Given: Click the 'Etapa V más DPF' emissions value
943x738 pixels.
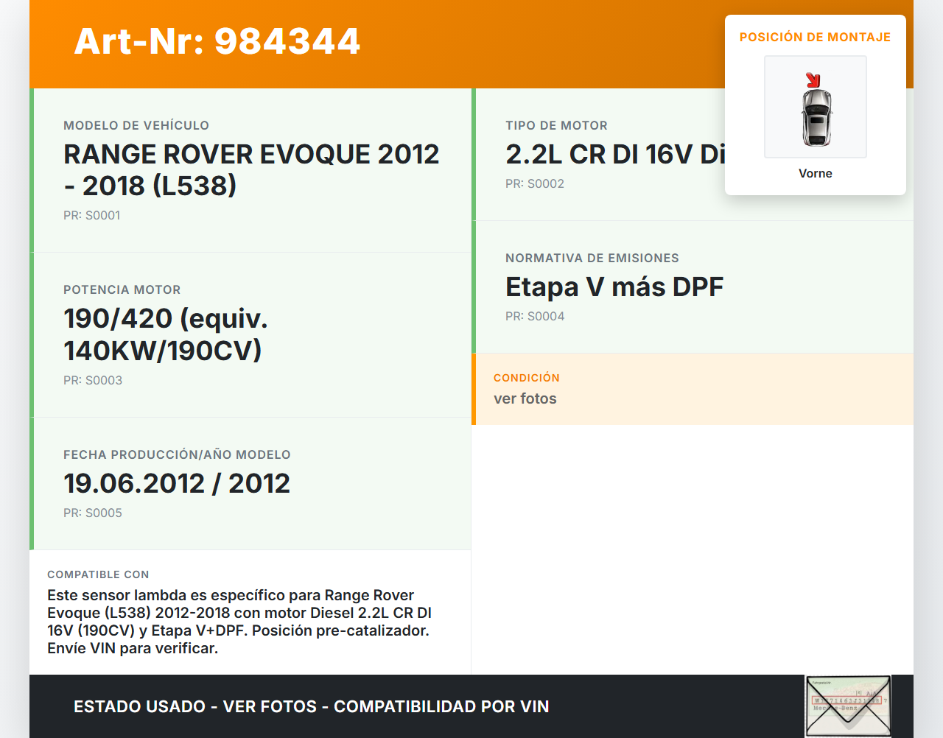Looking at the screenshot, I should click(614, 287).
